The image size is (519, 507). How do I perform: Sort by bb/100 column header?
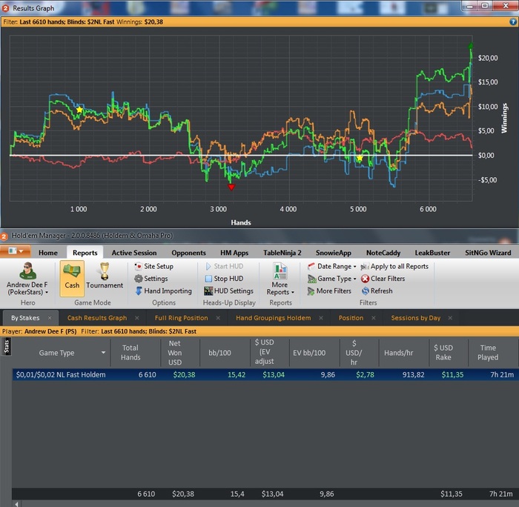click(219, 352)
